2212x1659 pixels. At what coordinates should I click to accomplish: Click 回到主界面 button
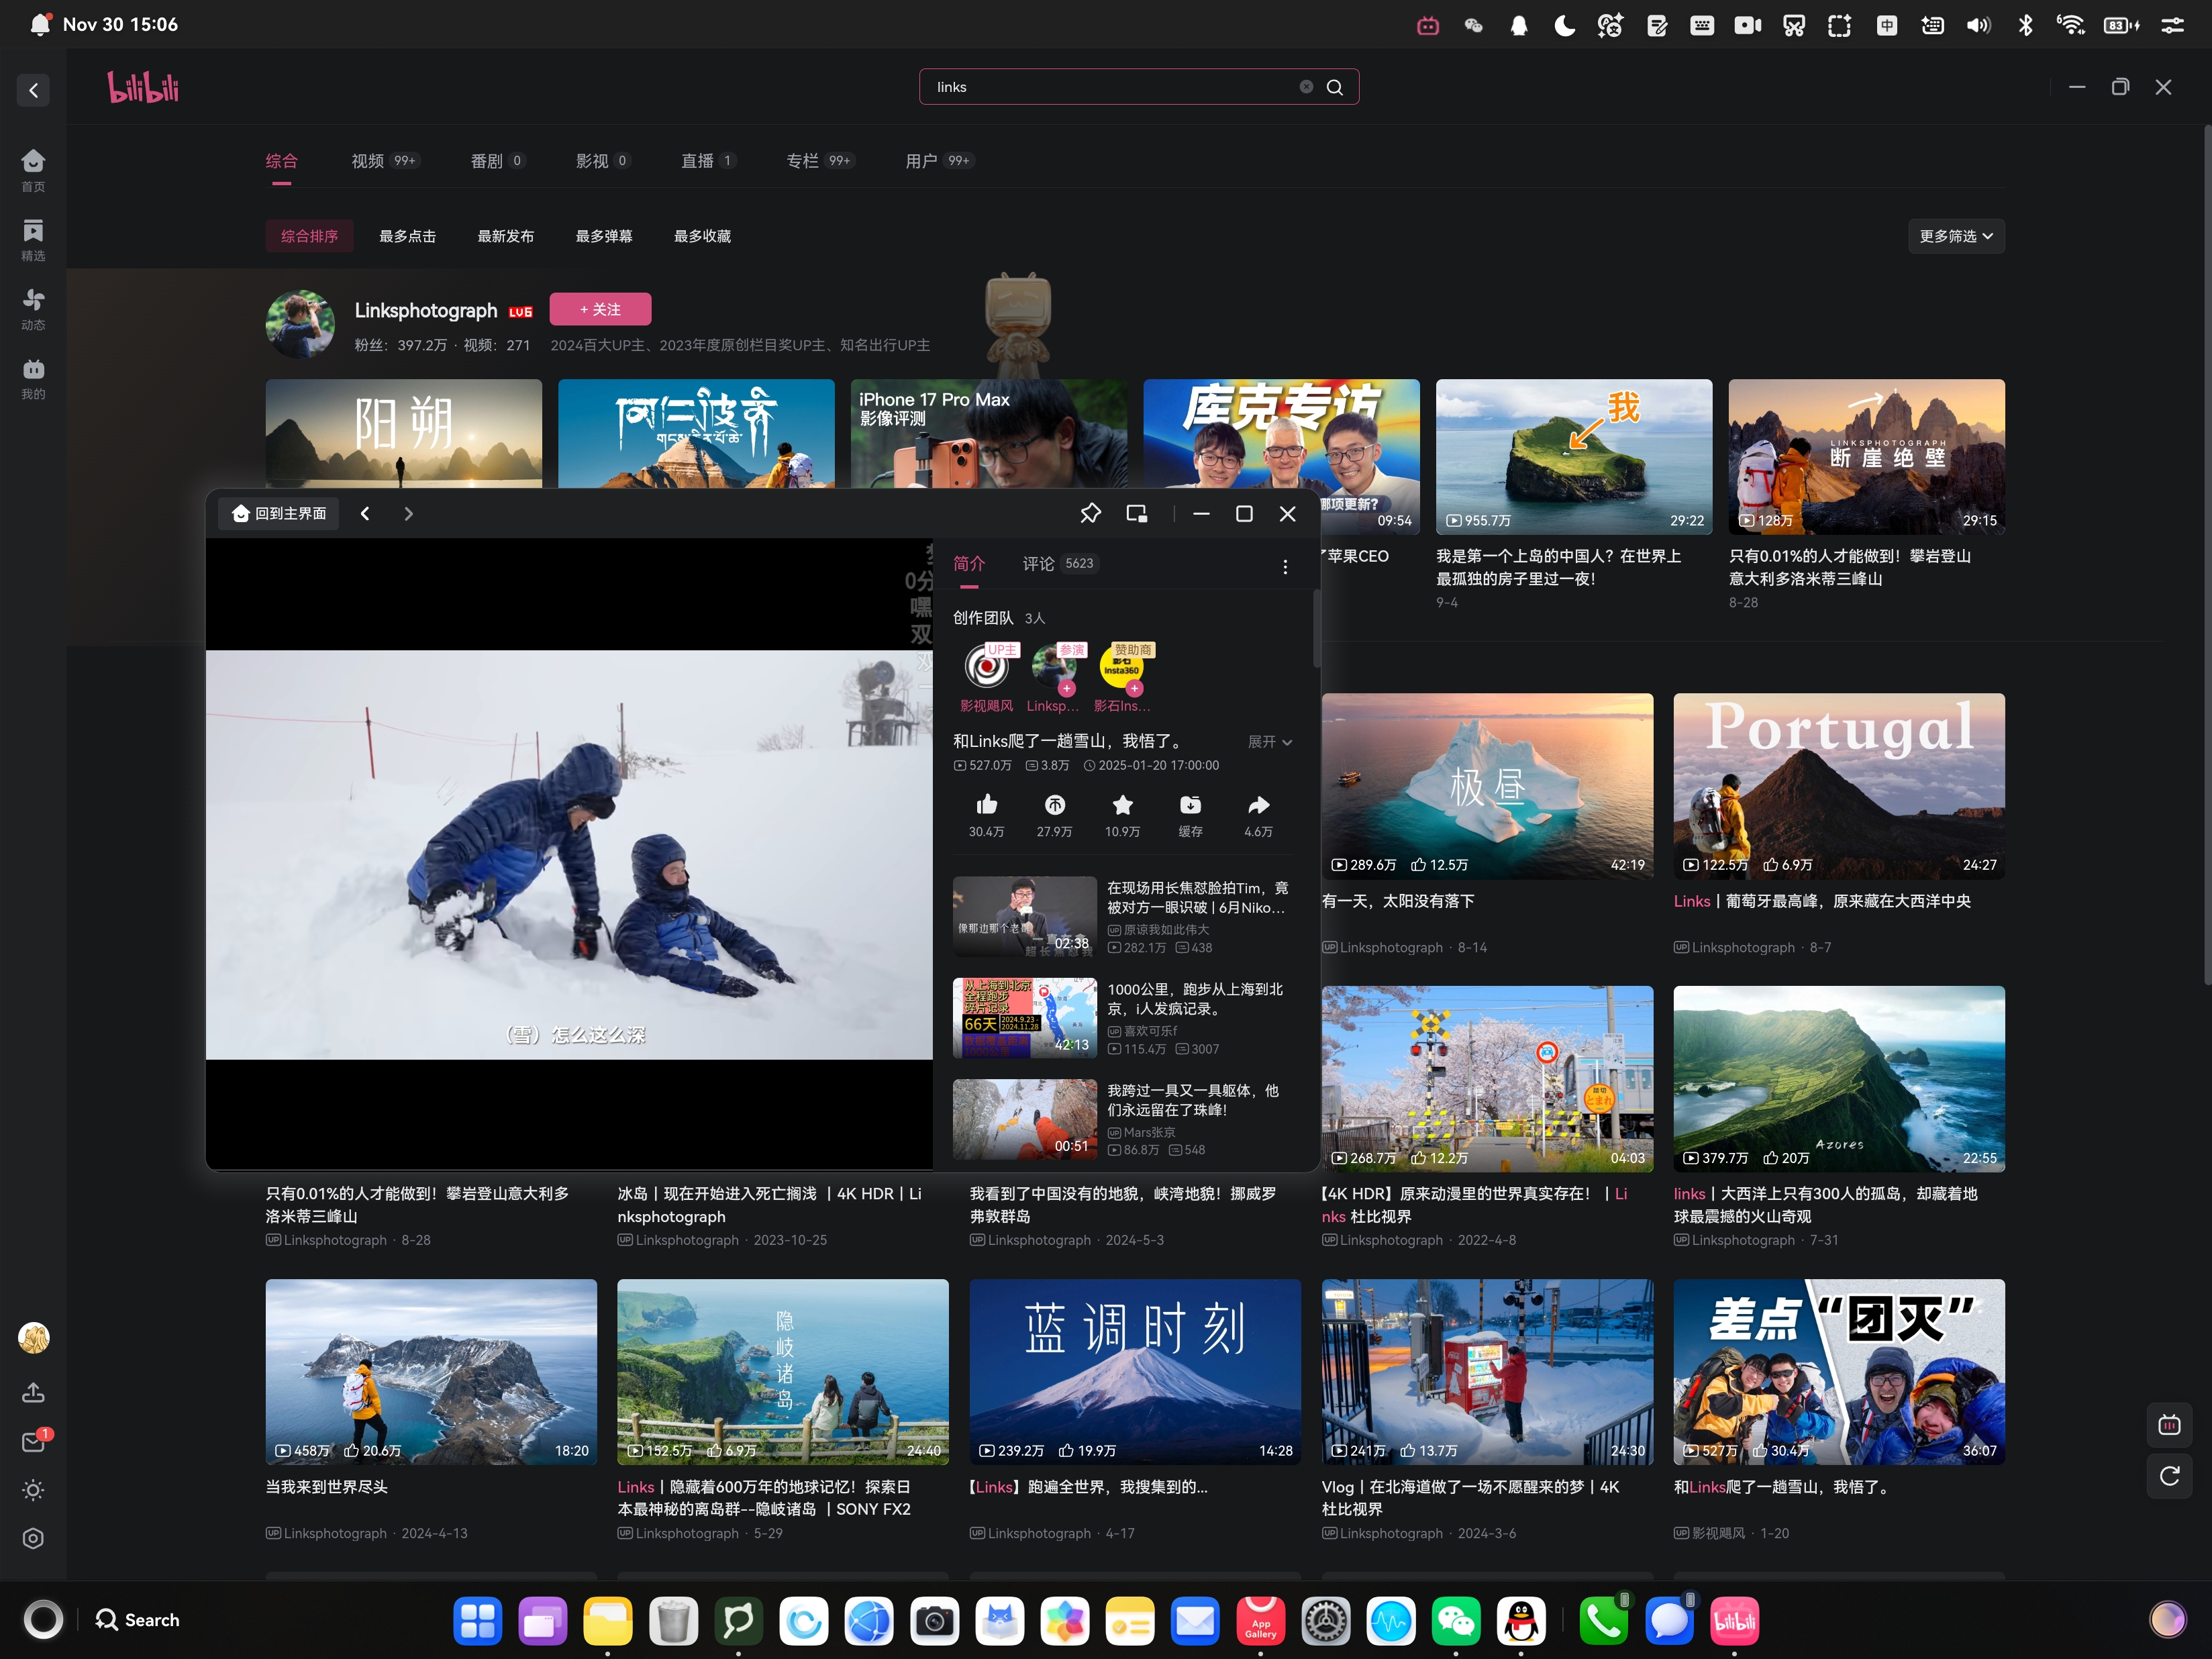tap(279, 513)
